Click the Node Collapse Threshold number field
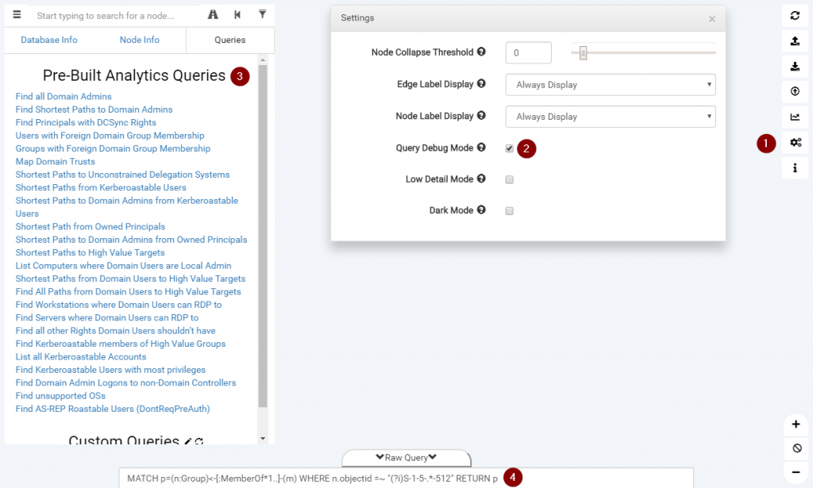This screenshot has height=488, width=813. pos(528,53)
